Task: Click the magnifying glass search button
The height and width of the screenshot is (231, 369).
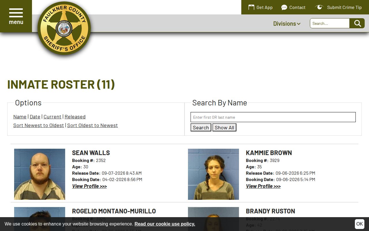Action: tap(357, 23)
